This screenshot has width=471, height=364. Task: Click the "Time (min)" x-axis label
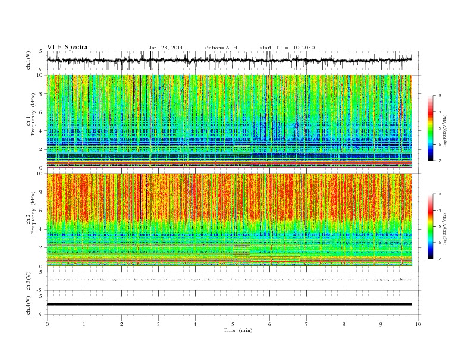(x=238, y=330)
